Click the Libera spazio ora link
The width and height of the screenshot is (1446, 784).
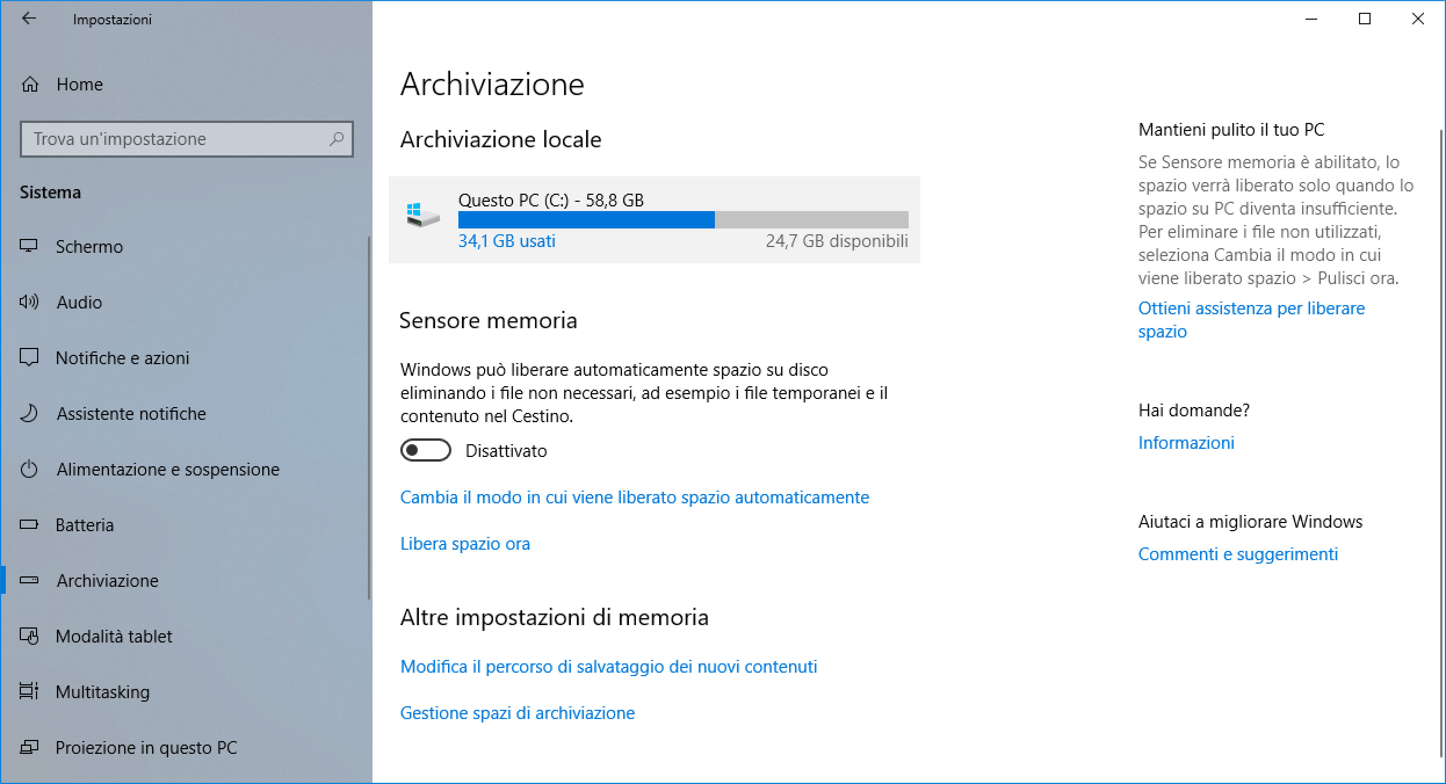pyautogui.click(x=465, y=544)
